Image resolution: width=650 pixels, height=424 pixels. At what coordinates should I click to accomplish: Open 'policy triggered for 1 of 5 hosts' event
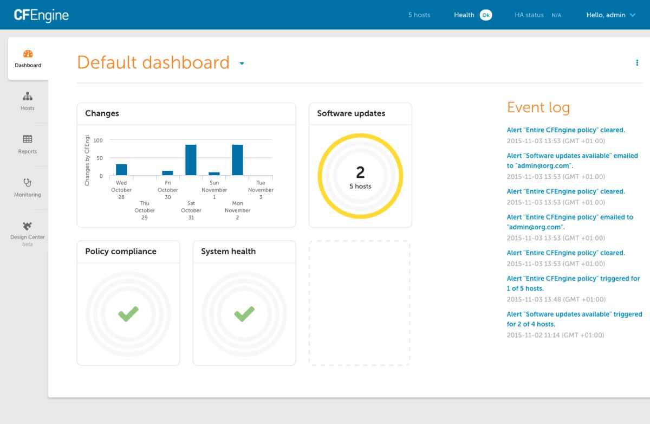pos(573,283)
